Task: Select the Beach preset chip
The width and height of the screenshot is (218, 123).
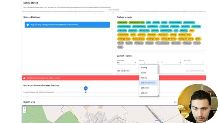Action: click(198, 39)
